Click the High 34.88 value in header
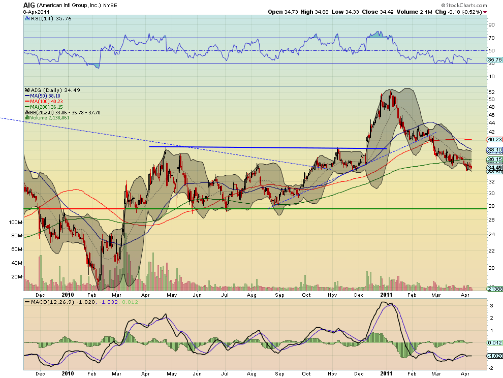Image resolution: width=503 pixels, height=378 pixels. point(315,12)
